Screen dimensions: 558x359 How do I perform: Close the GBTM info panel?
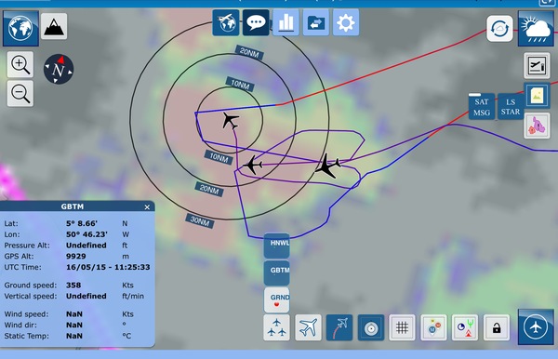coord(147,207)
